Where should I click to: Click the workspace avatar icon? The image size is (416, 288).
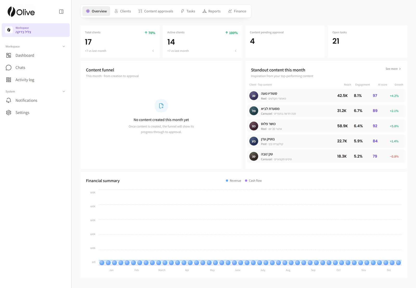pos(9,30)
